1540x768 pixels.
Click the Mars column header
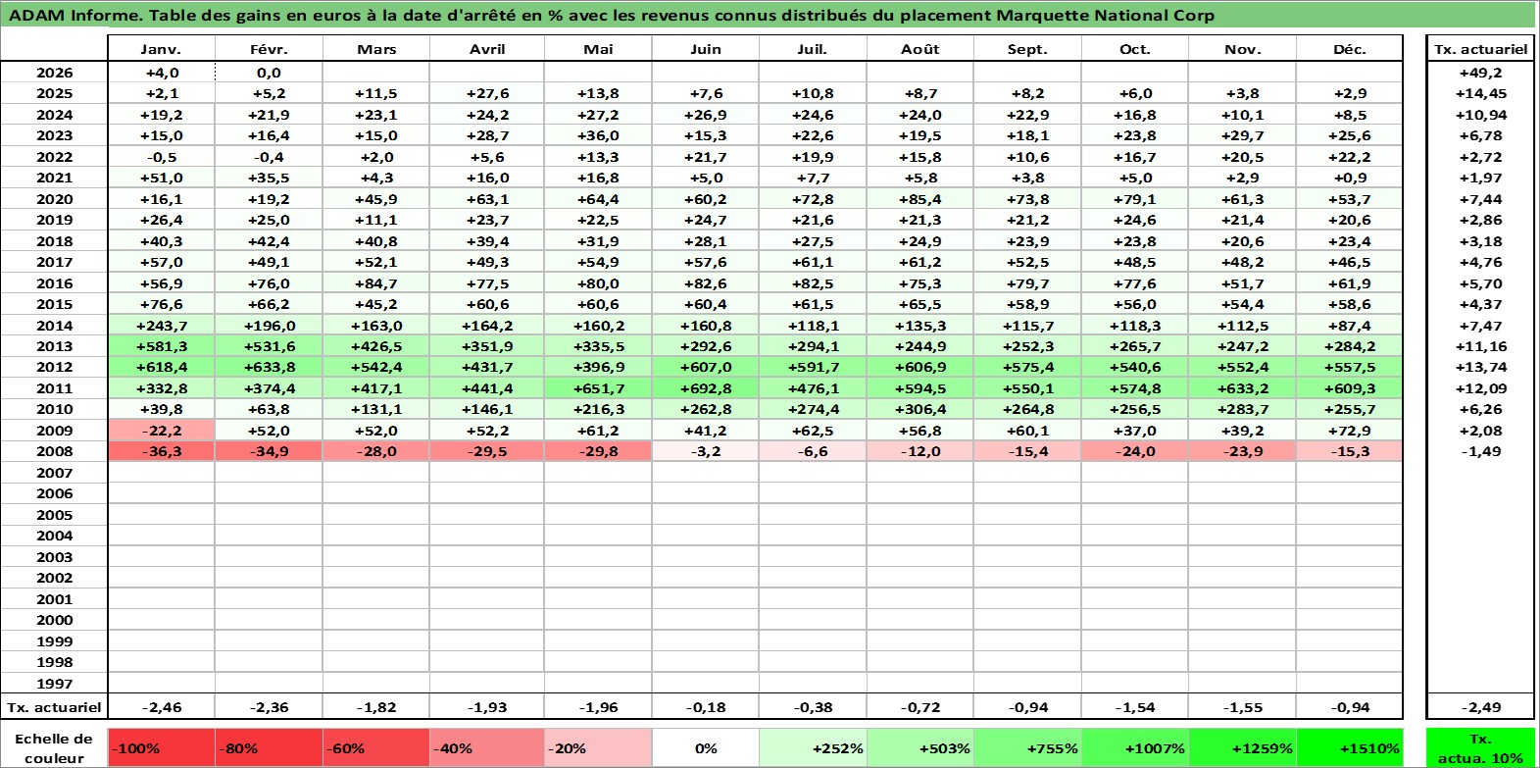tap(377, 49)
